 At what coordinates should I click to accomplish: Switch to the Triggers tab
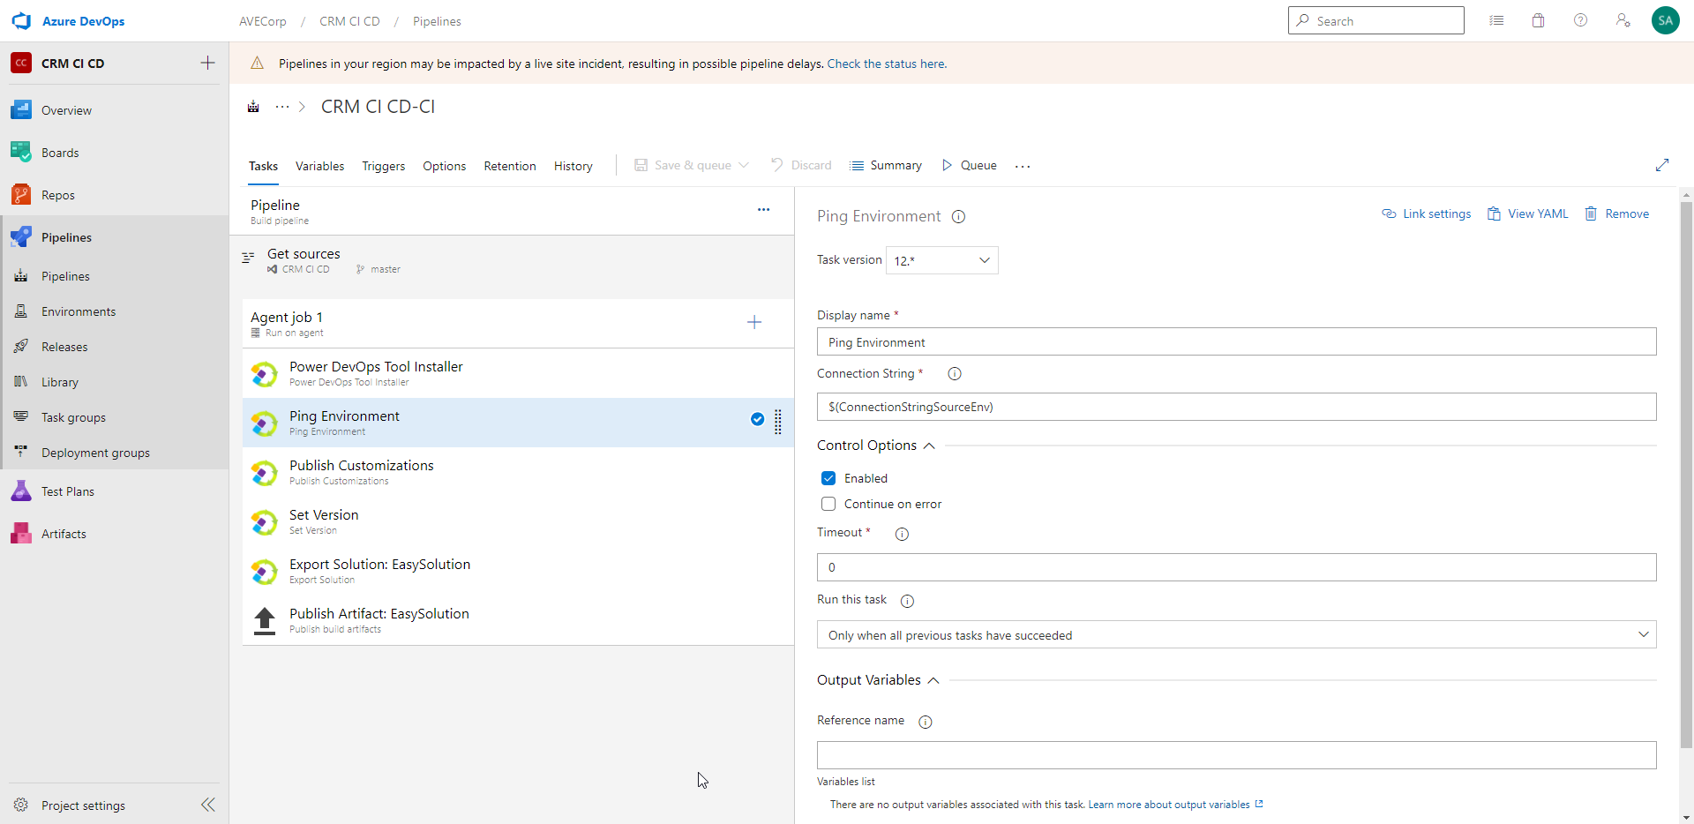(384, 166)
